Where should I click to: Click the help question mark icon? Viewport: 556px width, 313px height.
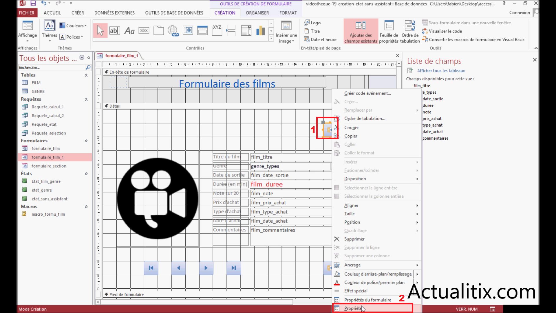point(504,3)
